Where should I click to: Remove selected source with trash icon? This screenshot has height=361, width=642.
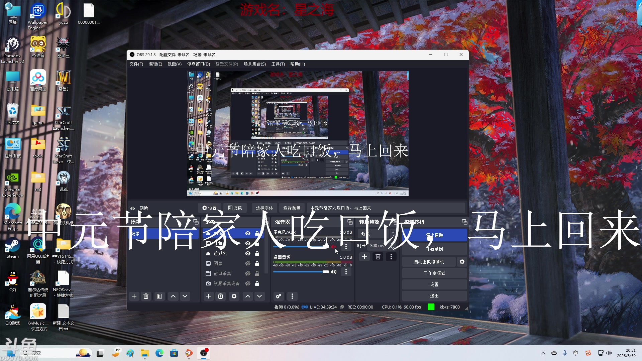point(221,296)
